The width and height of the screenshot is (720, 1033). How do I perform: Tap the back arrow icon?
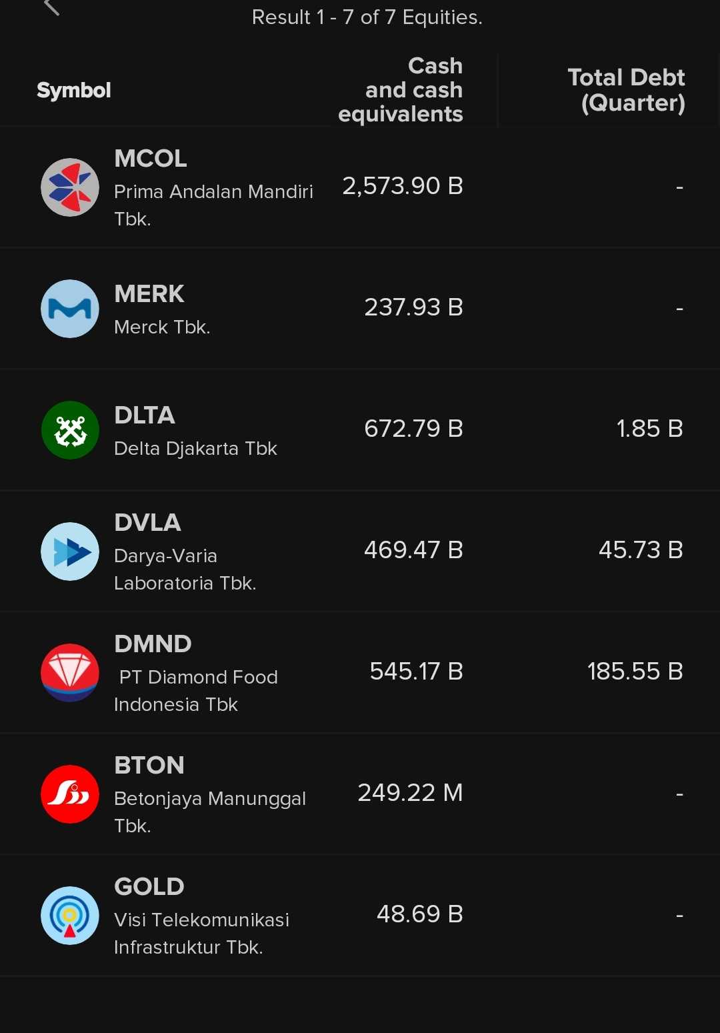(x=51, y=7)
